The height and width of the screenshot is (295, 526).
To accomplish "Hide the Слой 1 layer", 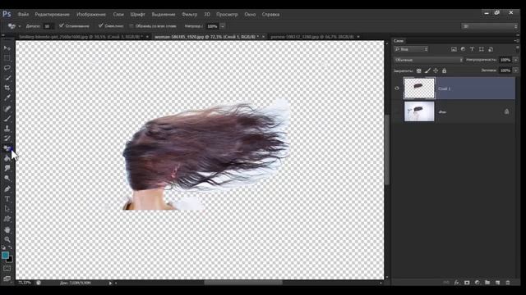I will pos(397,88).
